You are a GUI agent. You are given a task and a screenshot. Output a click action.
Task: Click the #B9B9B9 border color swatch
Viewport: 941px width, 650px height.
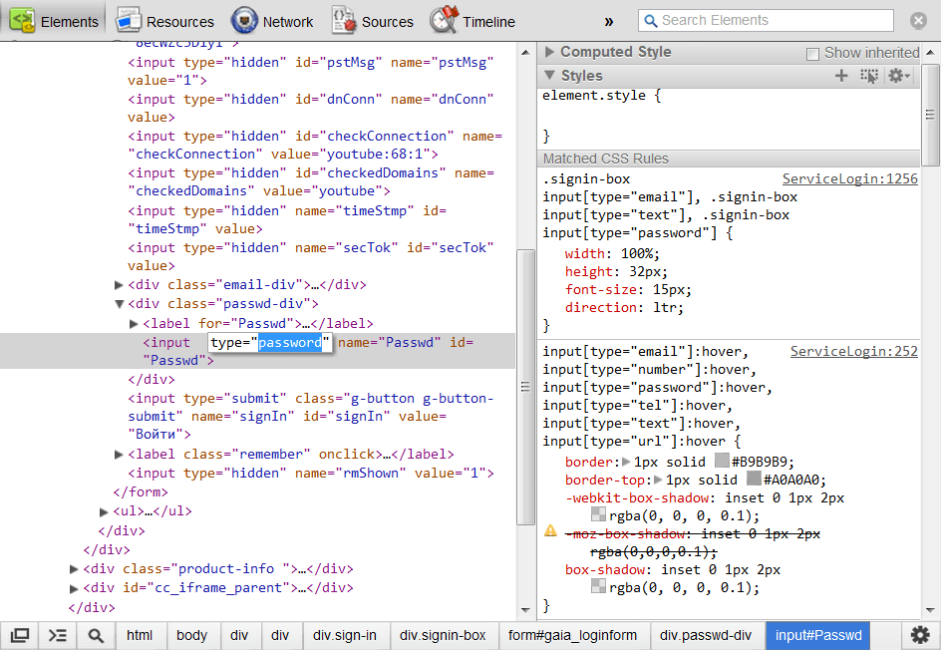pos(724,462)
